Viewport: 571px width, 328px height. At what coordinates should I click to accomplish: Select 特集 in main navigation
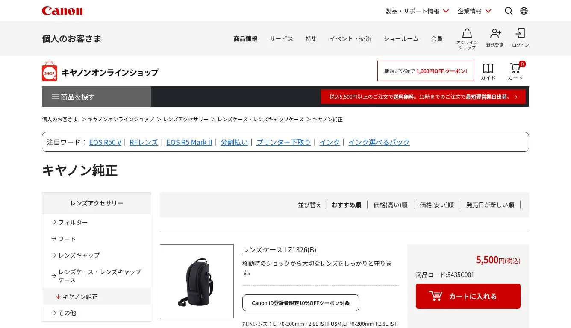pyautogui.click(x=311, y=39)
